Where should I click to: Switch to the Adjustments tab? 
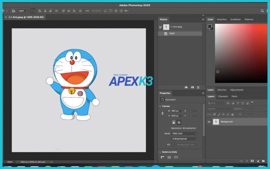[237, 90]
